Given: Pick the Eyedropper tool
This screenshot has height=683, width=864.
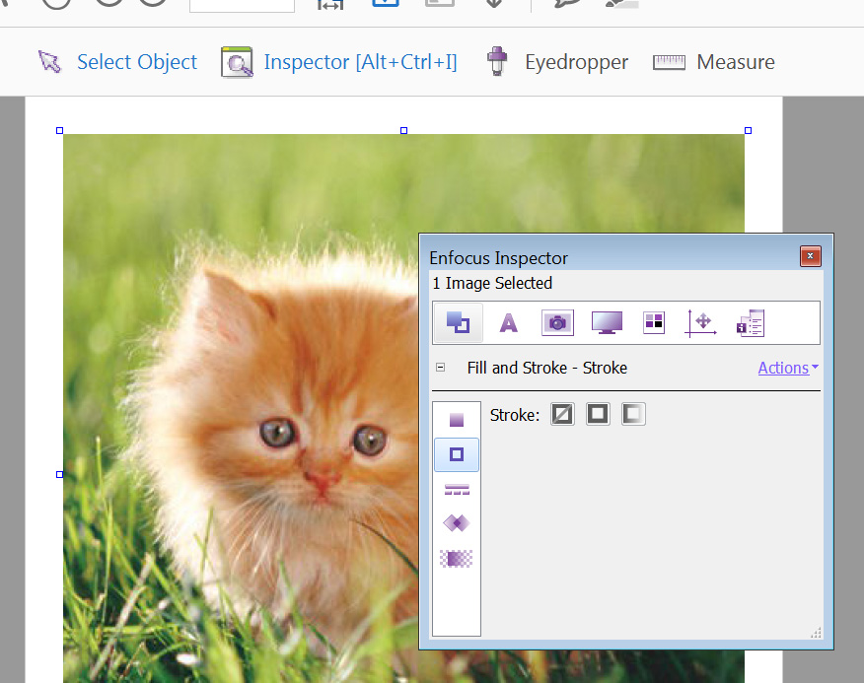Looking at the screenshot, I should pyautogui.click(x=557, y=62).
